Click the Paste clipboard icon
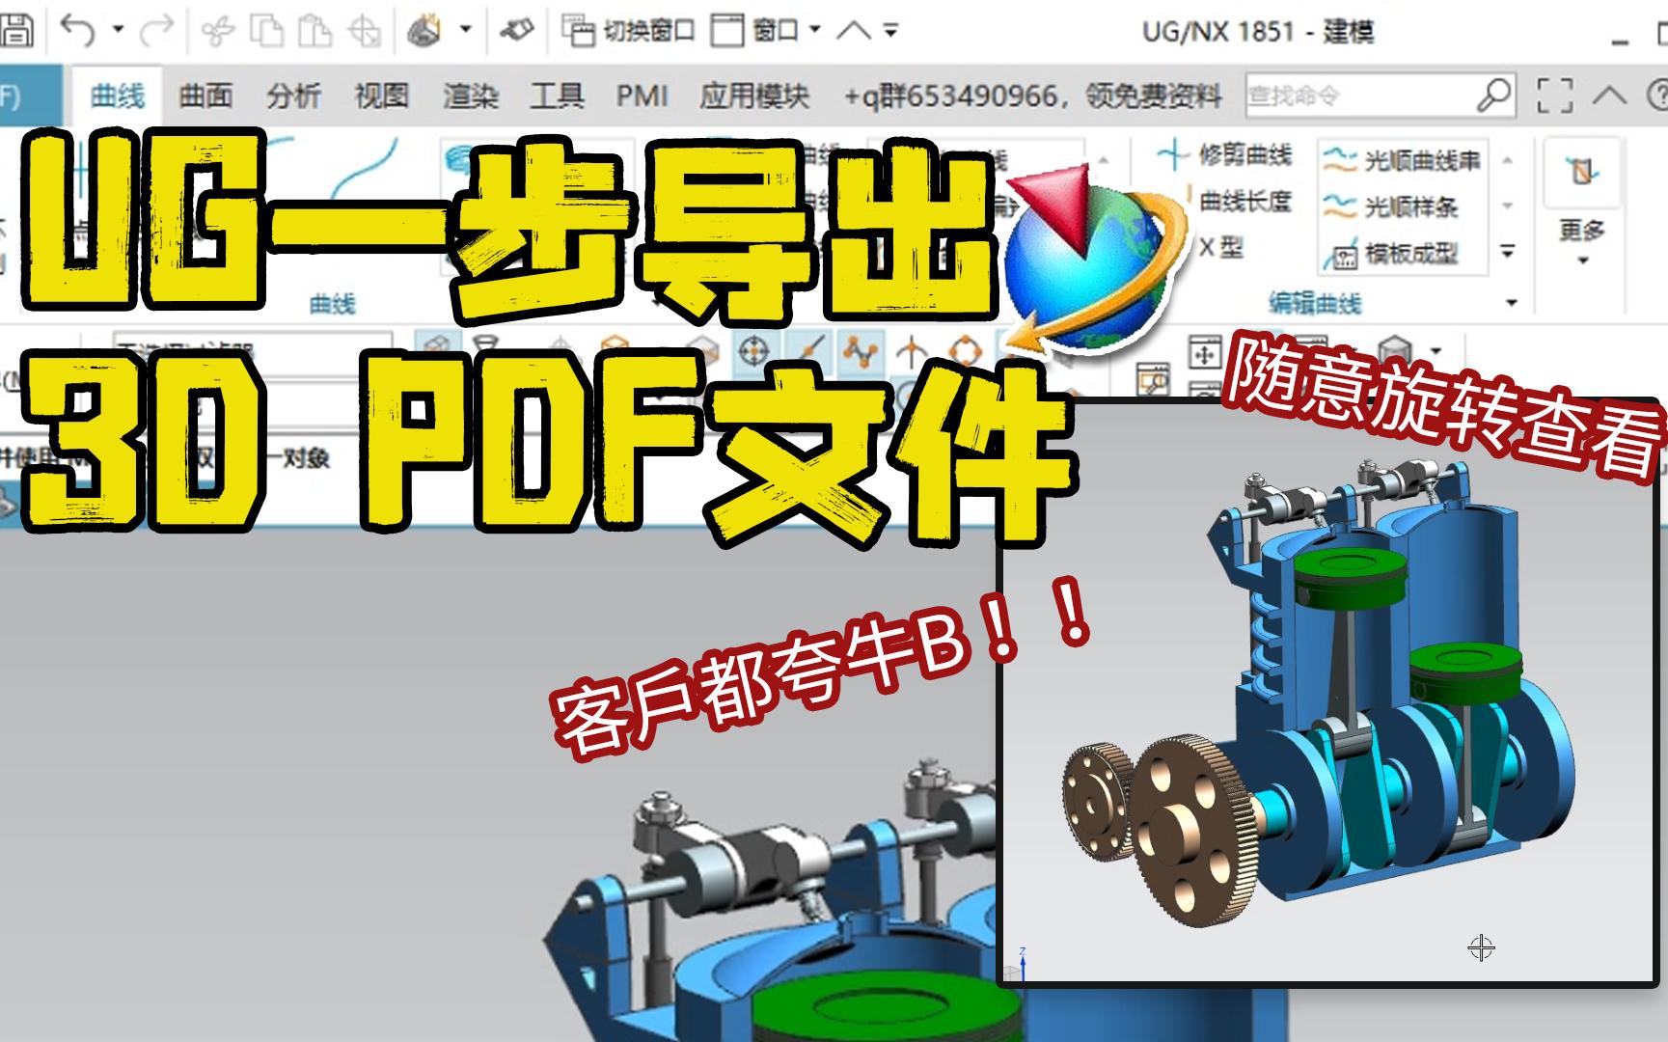Viewport: 1668px width, 1042px height. [x=314, y=31]
